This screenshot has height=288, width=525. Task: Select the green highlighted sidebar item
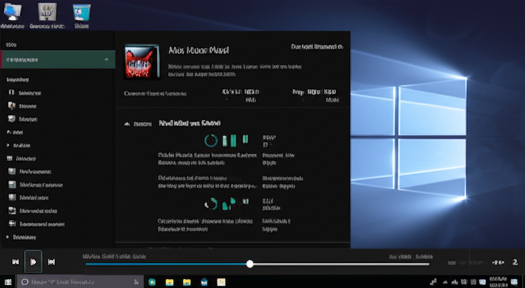click(x=58, y=59)
